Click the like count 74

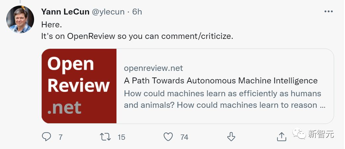184,137
